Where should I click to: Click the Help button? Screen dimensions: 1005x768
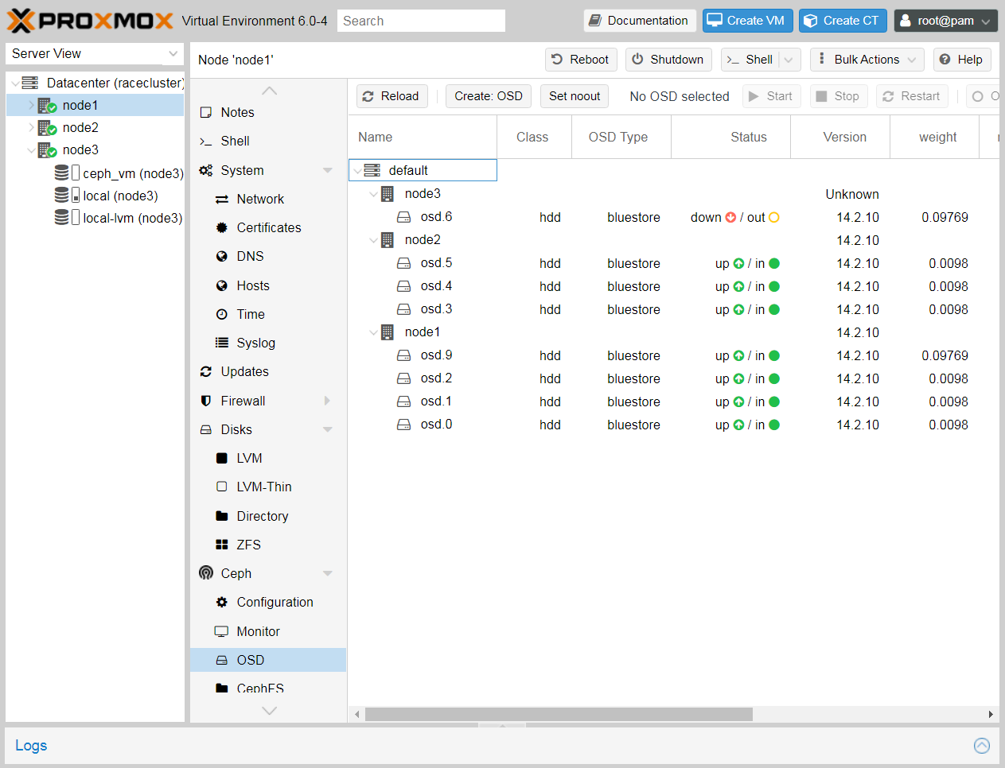pos(961,60)
